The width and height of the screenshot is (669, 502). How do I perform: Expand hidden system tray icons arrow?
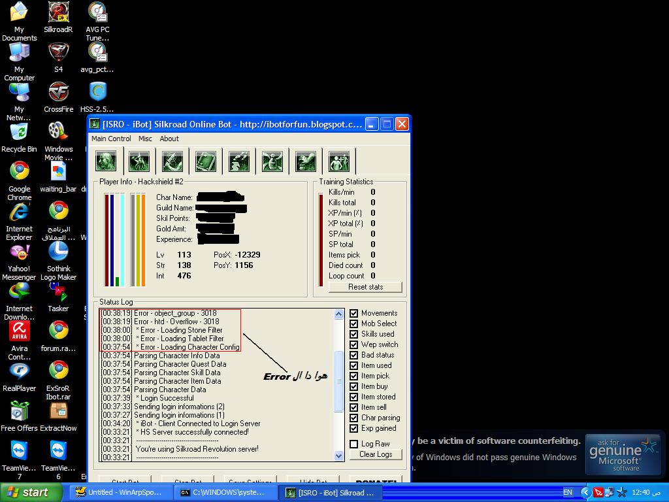[x=586, y=493]
